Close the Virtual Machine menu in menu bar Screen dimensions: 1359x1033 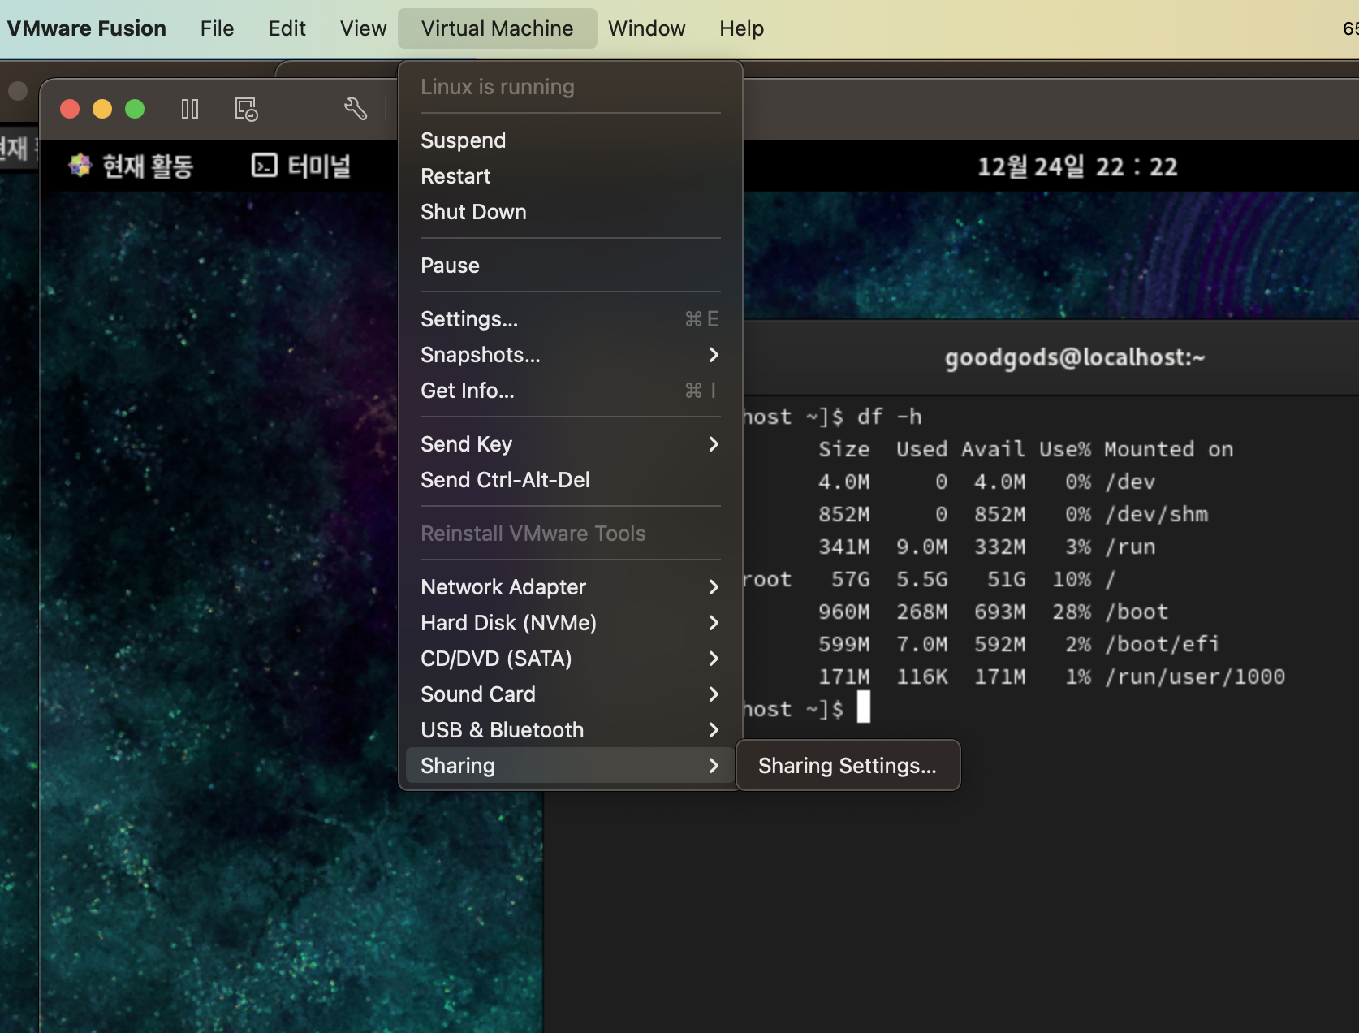497,28
